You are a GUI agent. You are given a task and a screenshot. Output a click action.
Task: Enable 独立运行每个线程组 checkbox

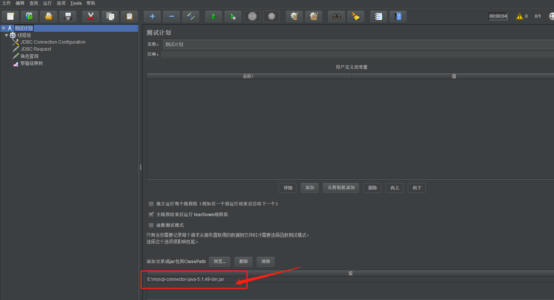[151, 204]
